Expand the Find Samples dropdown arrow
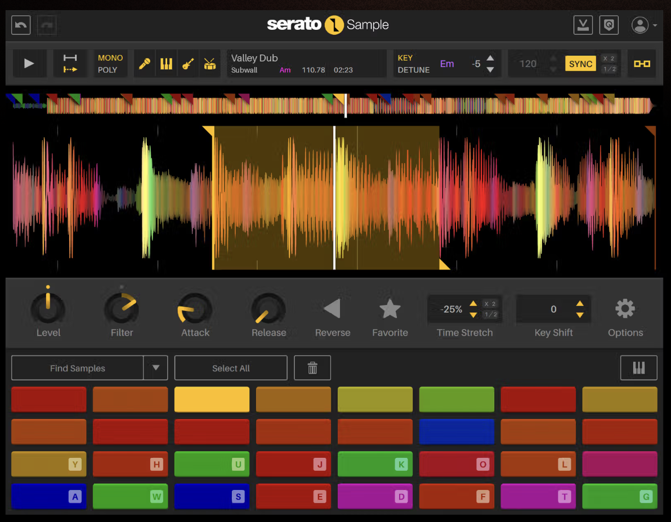 pos(156,368)
